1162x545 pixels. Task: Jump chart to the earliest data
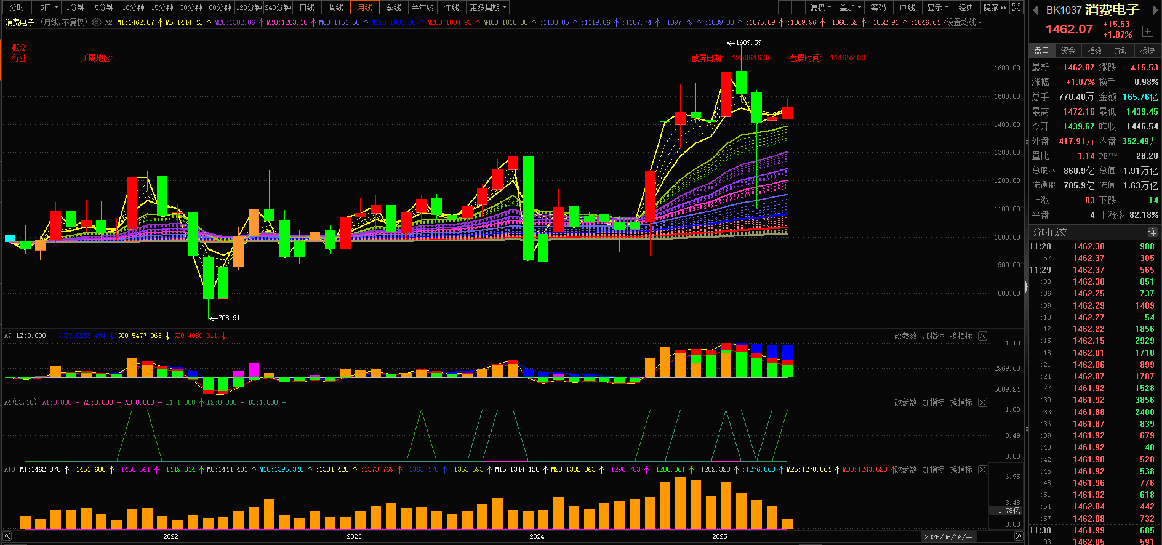7,536
